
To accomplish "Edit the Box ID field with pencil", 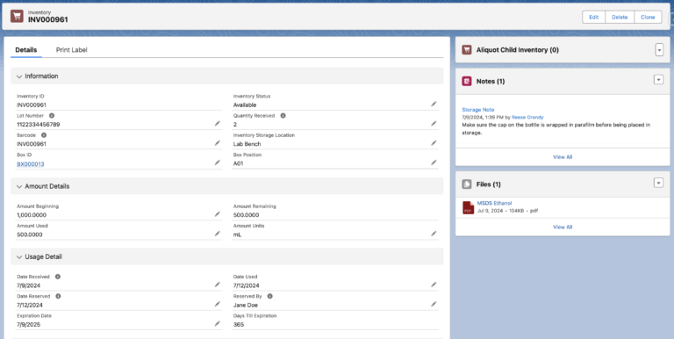I will pyautogui.click(x=218, y=162).
